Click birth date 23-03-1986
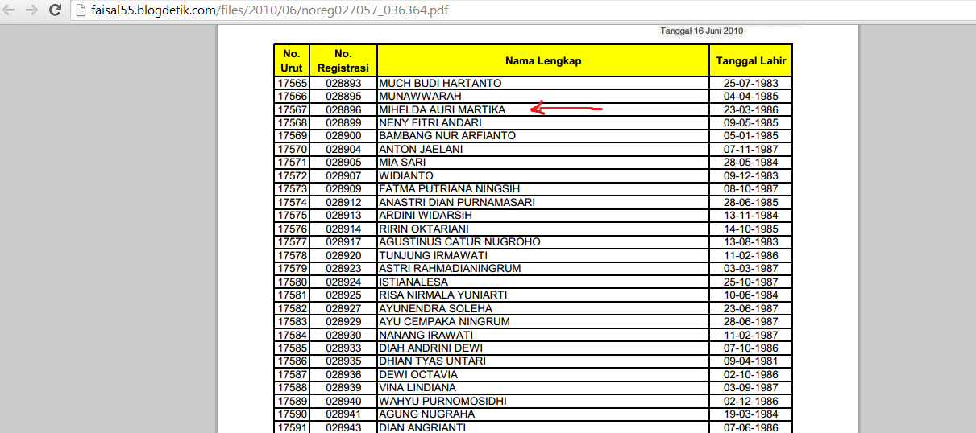Viewport: 976px width, 433px height. coord(751,109)
